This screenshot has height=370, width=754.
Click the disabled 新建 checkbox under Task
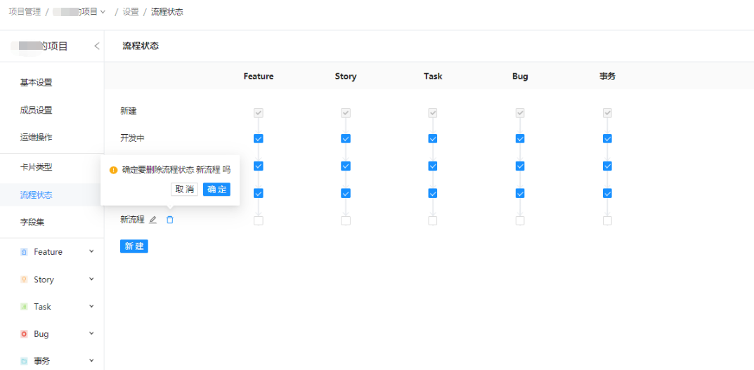click(432, 113)
